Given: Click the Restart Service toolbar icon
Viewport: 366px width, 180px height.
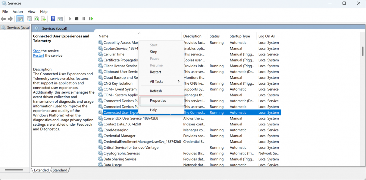Looking at the screenshot, I should [x=91, y=19].
